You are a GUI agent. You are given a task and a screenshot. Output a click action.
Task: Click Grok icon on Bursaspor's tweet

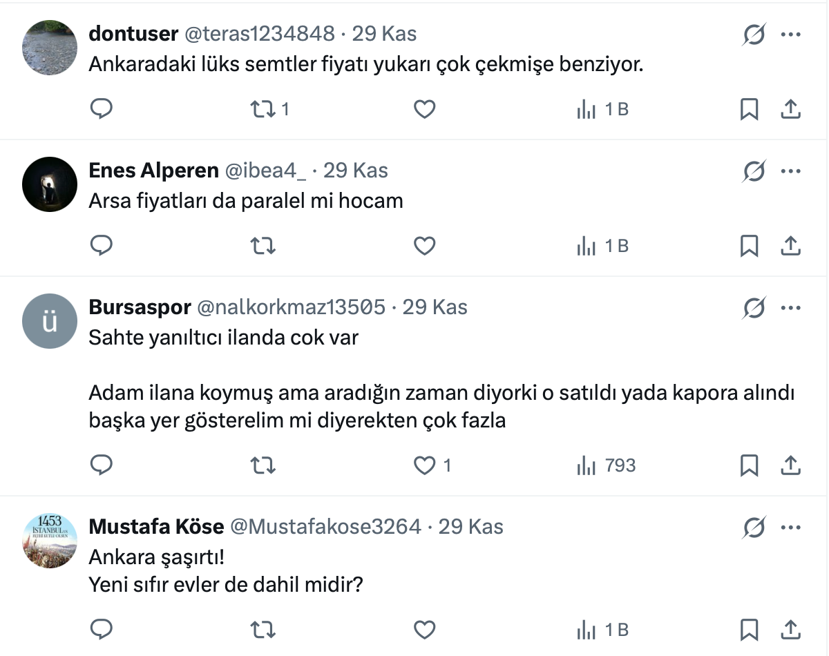tap(754, 307)
